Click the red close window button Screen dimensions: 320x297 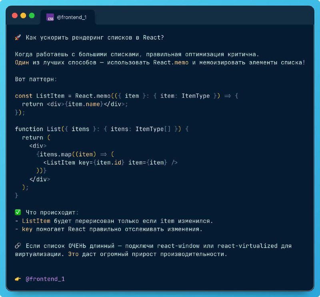click(15, 16)
